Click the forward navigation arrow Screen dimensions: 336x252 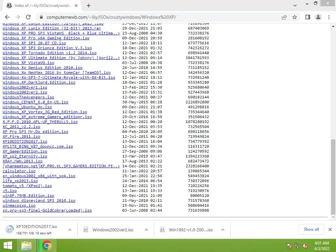[18, 17]
